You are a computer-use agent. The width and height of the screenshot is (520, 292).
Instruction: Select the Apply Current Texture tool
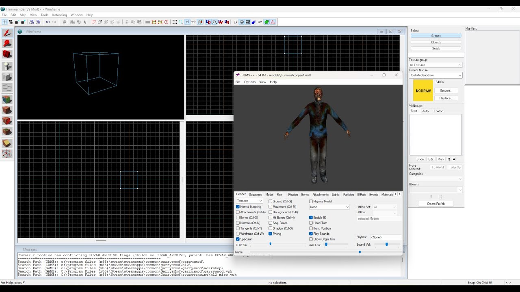coord(7,110)
